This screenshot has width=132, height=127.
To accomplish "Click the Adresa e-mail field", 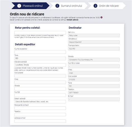I will (40, 121).
